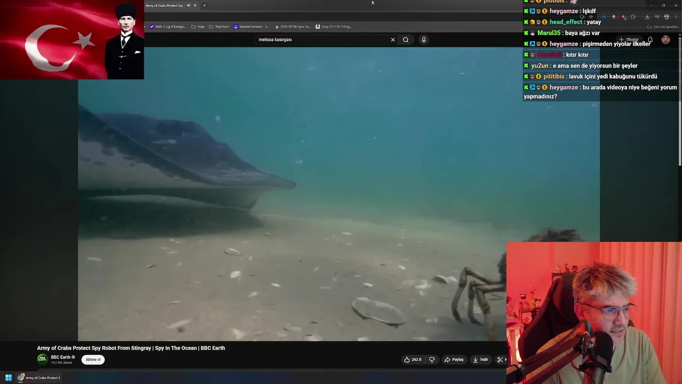
Task: Open the browser three-dot menu
Action: coord(675,17)
